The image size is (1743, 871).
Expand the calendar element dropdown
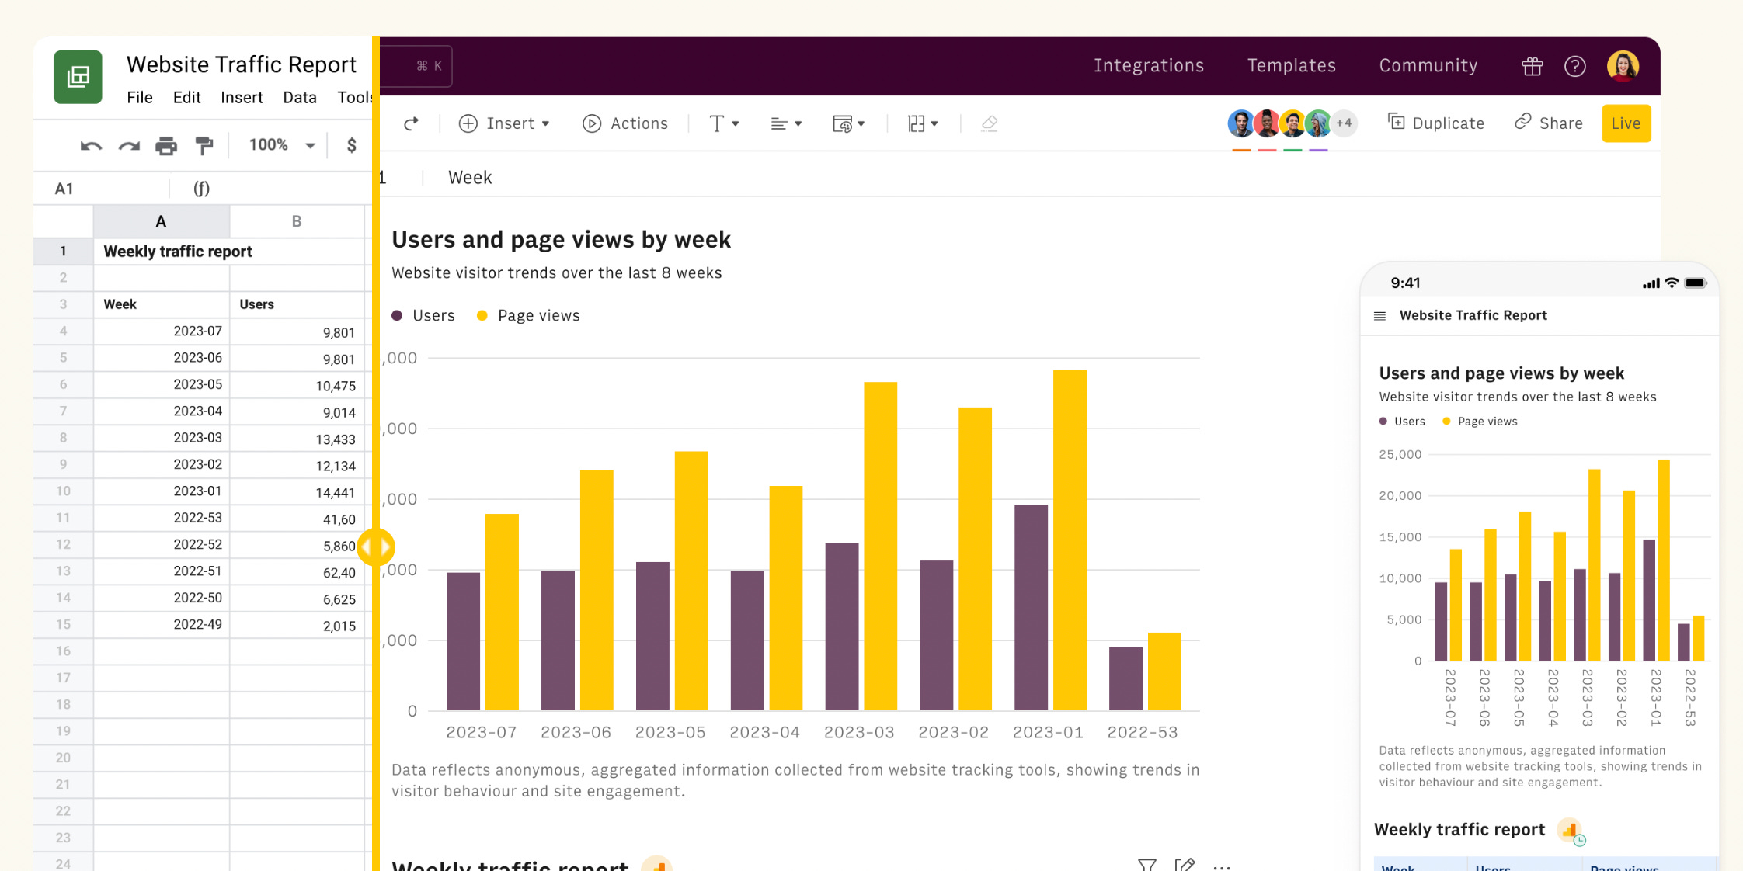848,123
